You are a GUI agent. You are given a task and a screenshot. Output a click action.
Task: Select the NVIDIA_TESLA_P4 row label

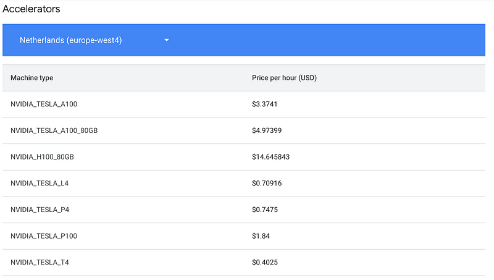pos(40,210)
